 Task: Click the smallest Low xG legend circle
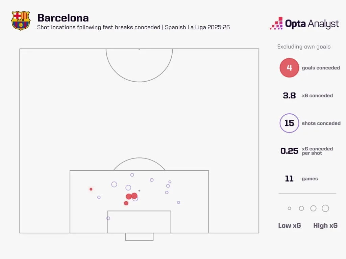point(289,208)
